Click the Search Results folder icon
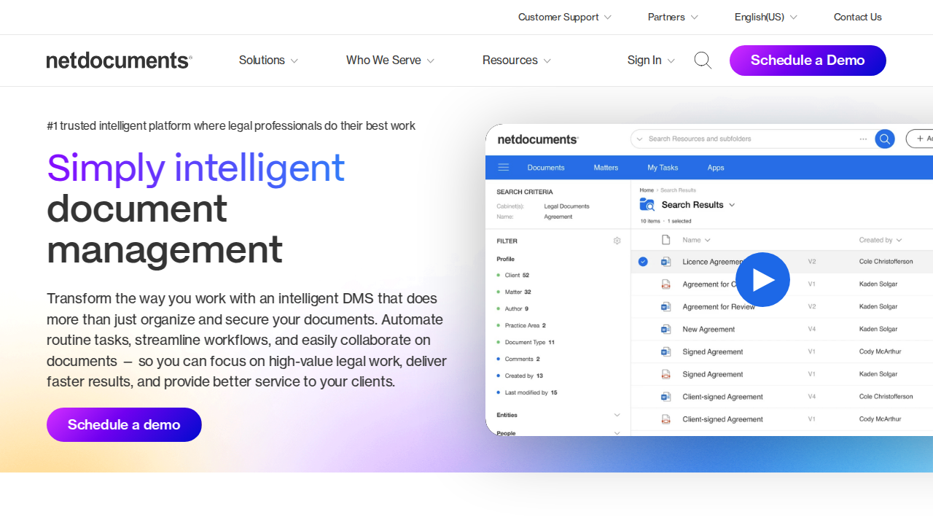 pos(647,205)
